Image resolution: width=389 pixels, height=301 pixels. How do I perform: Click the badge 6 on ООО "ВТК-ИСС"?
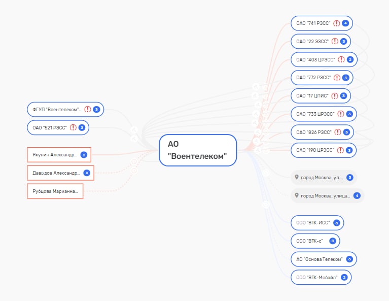(x=337, y=223)
